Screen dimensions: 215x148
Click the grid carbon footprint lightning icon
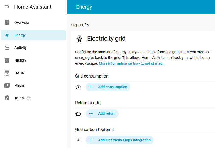pyautogui.click(x=78, y=140)
